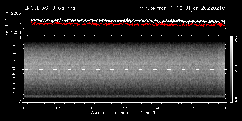
Task: Click the 'Raw Cnt' colorbar label
Action: click(x=235, y=69)
